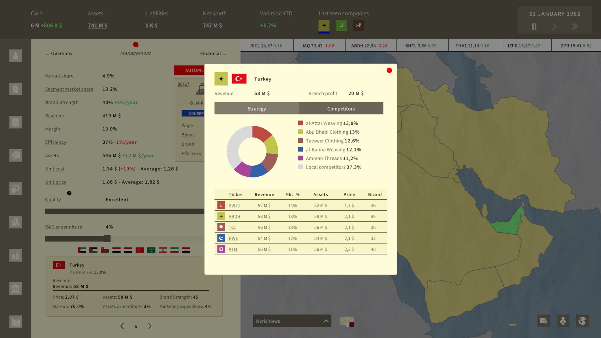This screenshot has height=338, width=601.
Task: Click the globe icon at bottom right
Action: 583,321
